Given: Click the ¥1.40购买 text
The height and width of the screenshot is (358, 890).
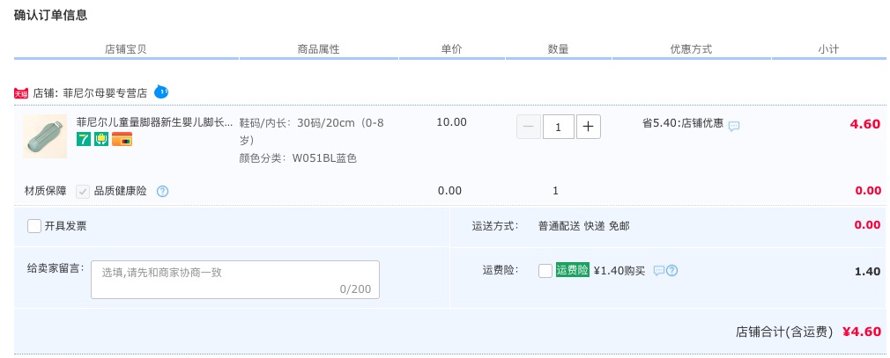Looking at the screenshot, I should (x=619, y=271).
